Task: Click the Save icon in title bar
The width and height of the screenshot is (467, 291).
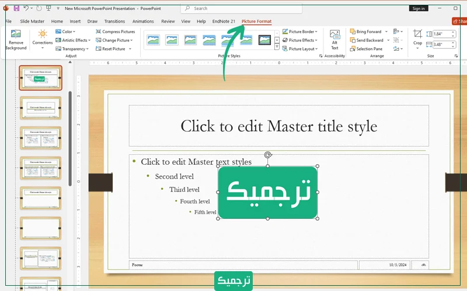Action: 16,8
